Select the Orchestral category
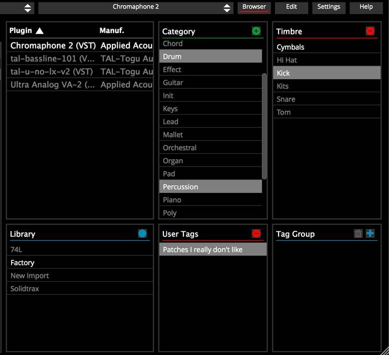Viewport: 389px width, 355px height. (211, 148)
